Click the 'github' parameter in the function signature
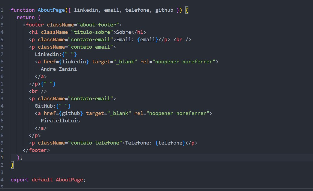This screenshot has height=191, width=313. [x=164, y=10]
